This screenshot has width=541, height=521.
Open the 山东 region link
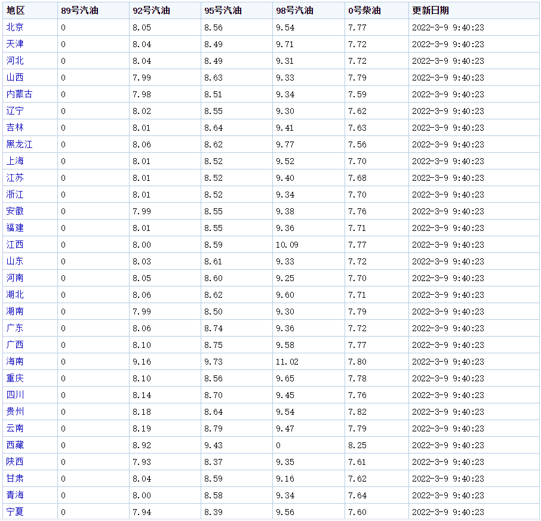(x=15, y=261)
